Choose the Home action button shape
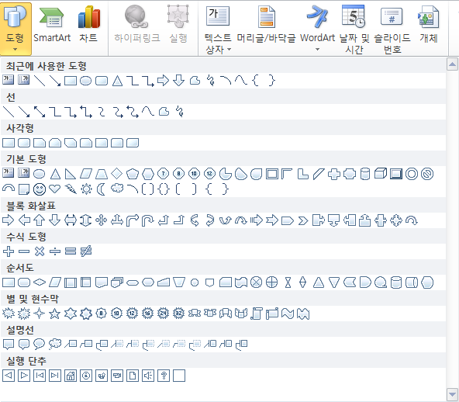459x402 pixels. [x=71, y=376]
